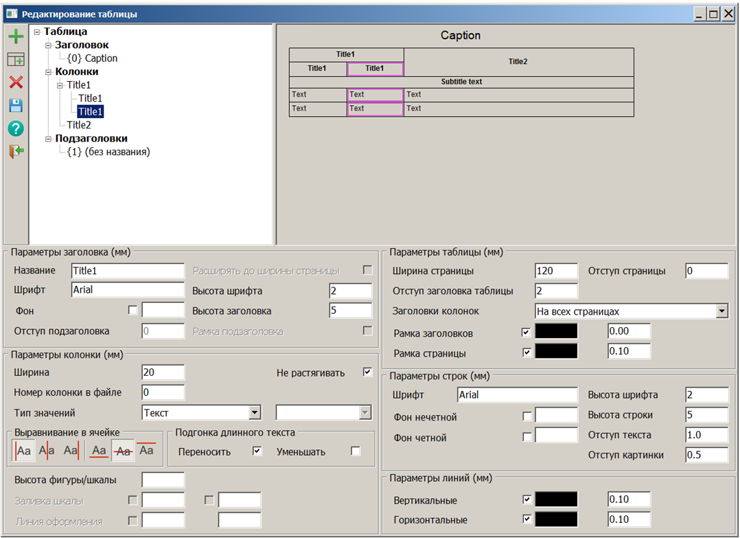Screen dimensions: 740x538
Task: Set cell alignment to right
Action: (x=70, y=451)
